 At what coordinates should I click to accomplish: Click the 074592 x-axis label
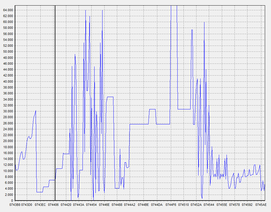coord(247,205)
